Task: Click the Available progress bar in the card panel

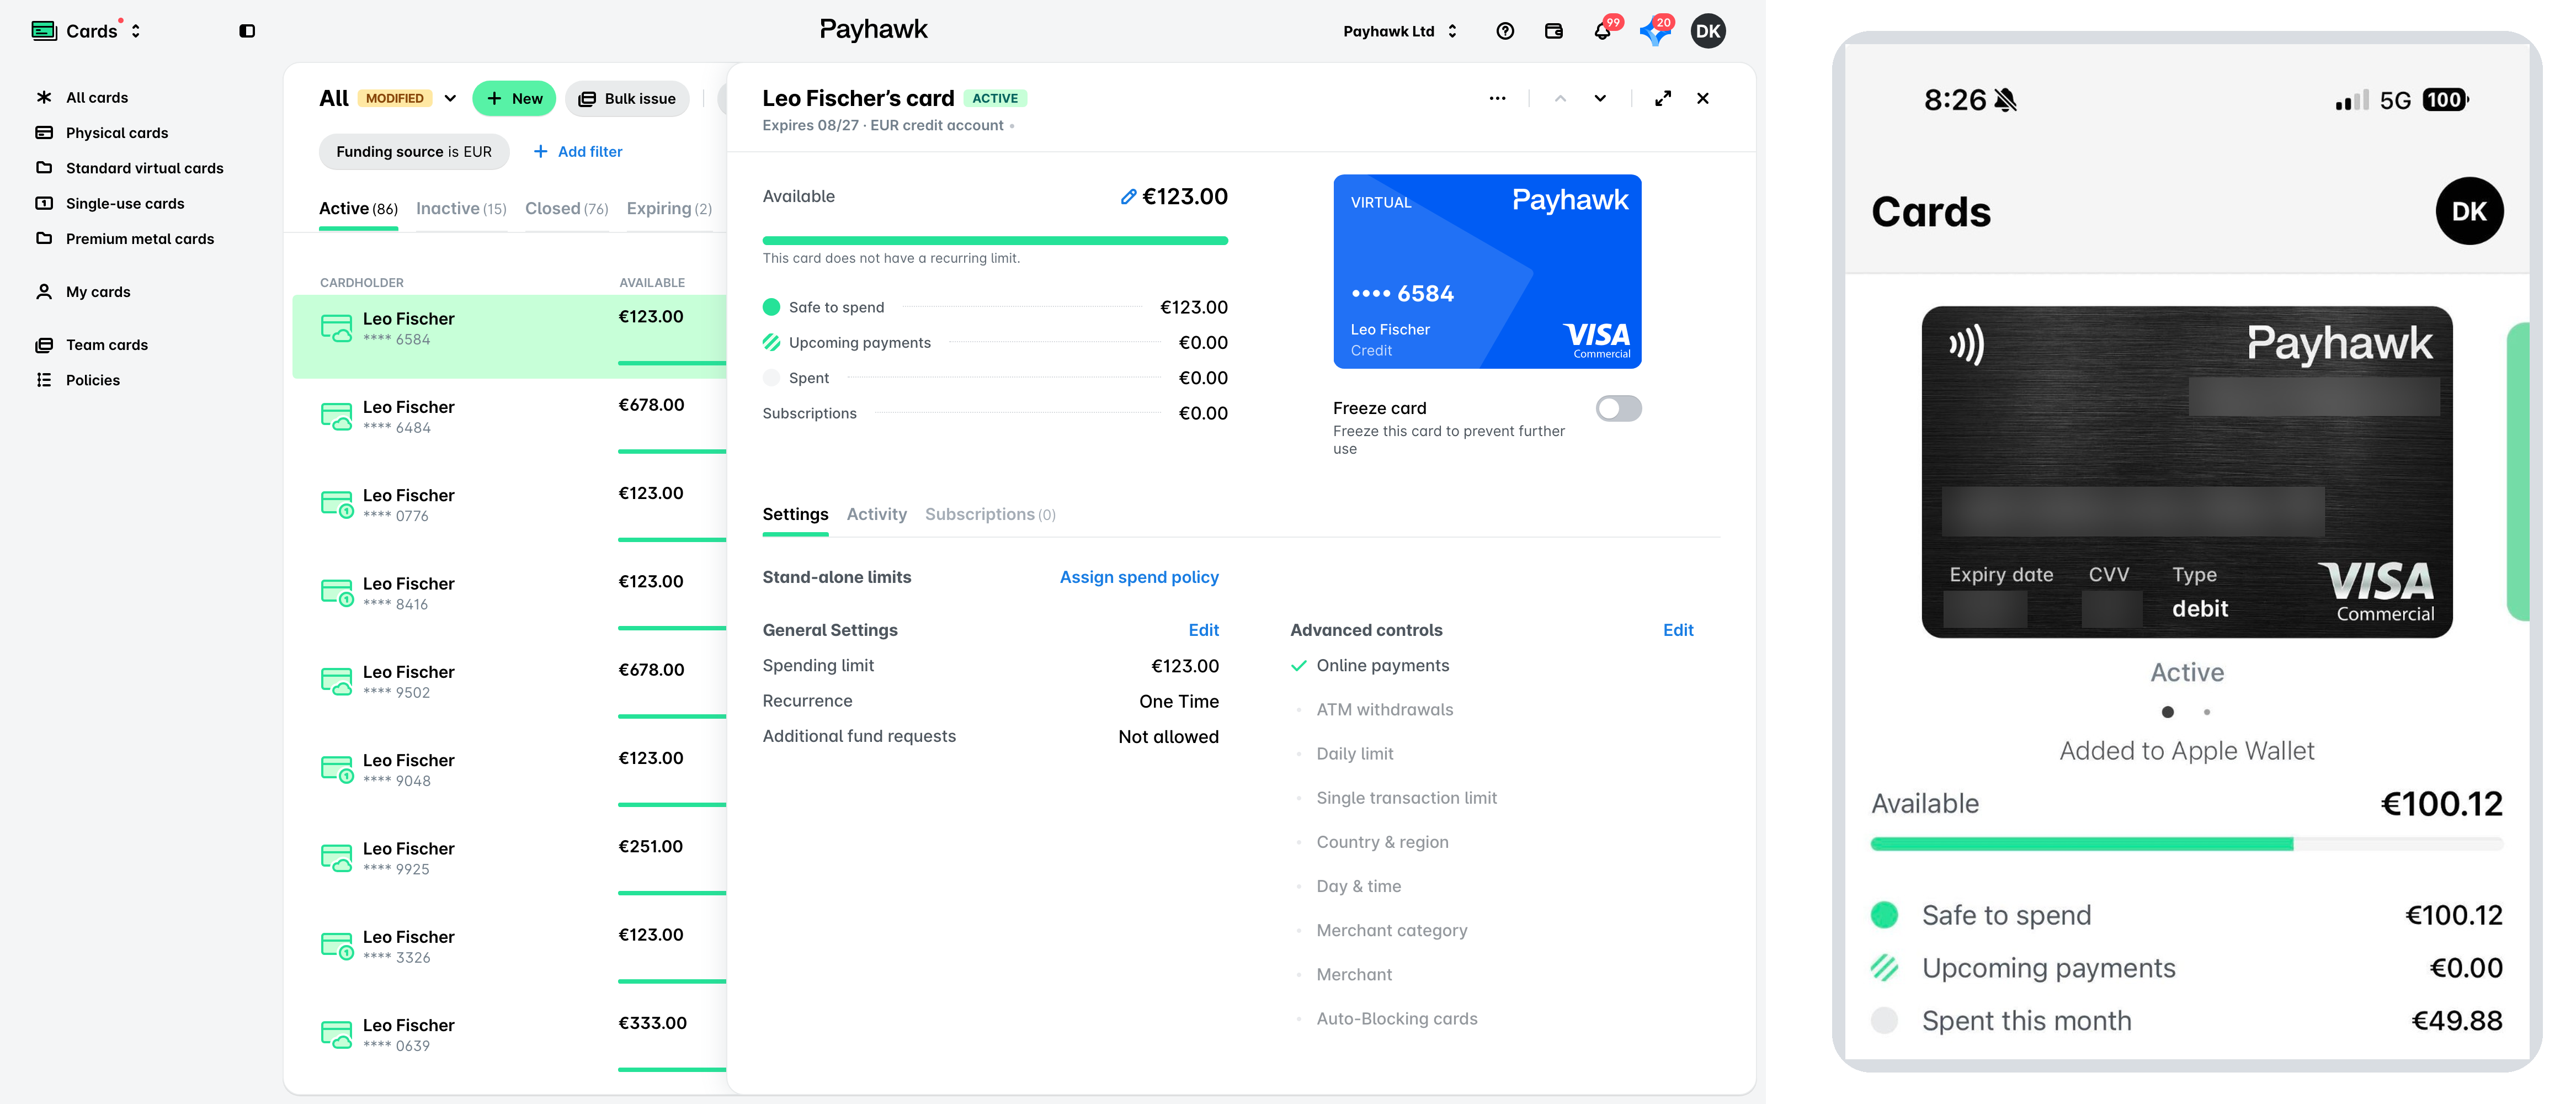Action: (x=995, y=240)
